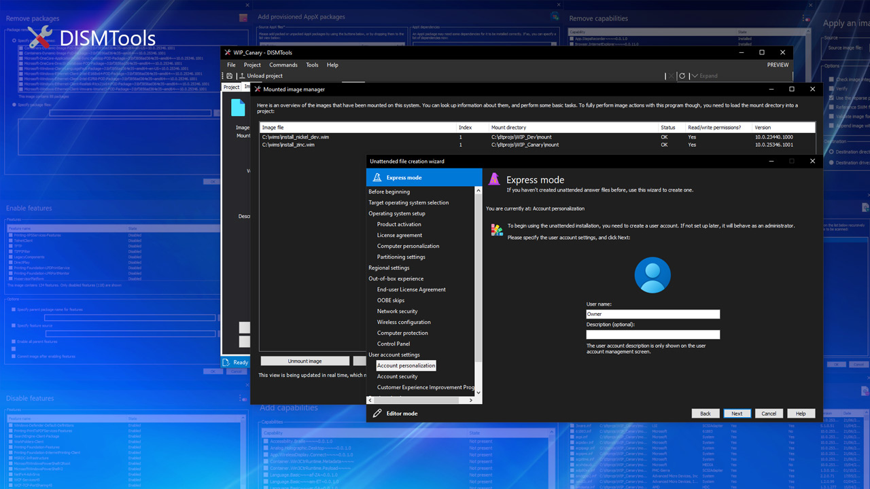Viewport: 870px width, 489px height.
Task: Click the Unmount image button
Action: 304,361
